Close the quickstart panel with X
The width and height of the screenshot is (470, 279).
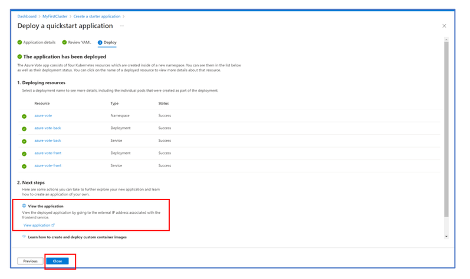pos(444,26)
